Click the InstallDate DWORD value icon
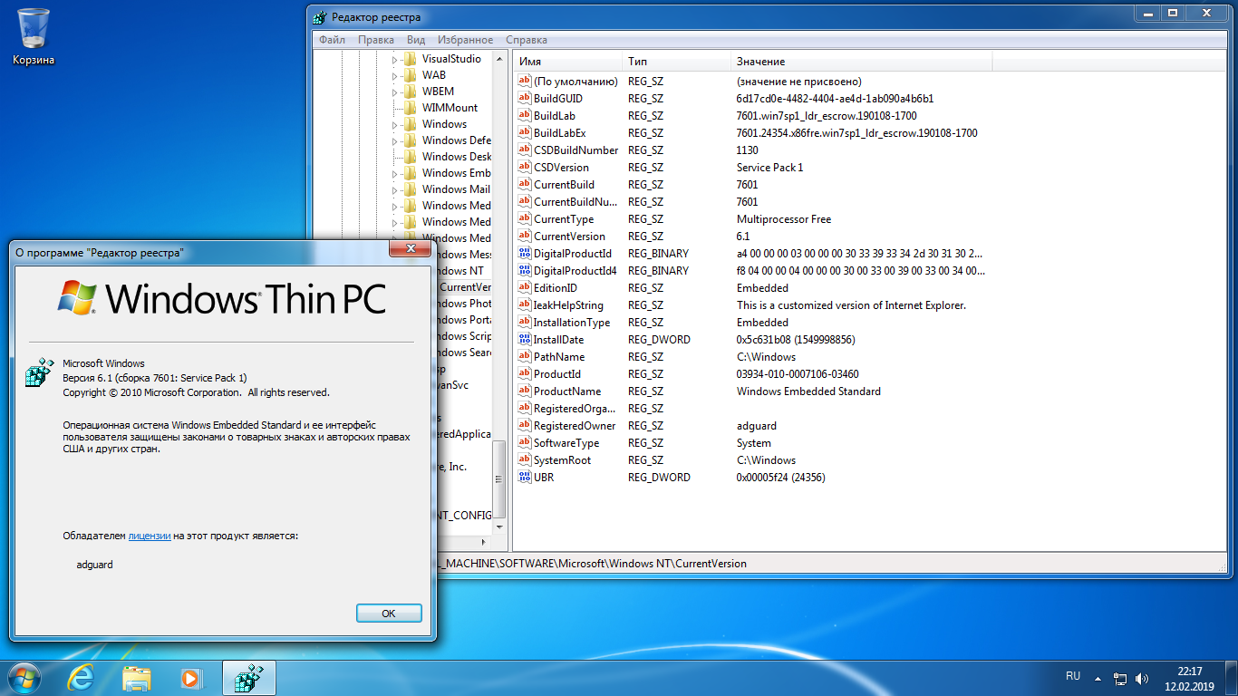This screenshot has height=696, width=1238. [x=524, y=339]
